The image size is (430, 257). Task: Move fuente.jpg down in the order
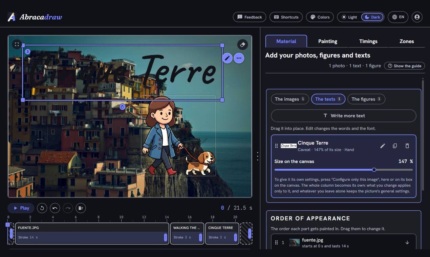point(407,242)
